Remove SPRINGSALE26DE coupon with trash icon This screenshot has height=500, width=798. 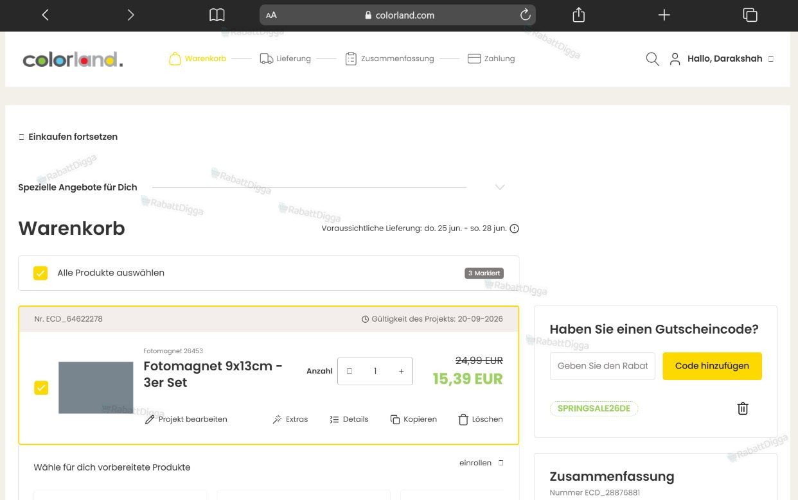click(743, 408)
